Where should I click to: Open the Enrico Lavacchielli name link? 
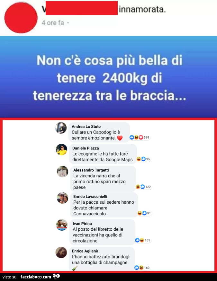[x=90, y=196]
